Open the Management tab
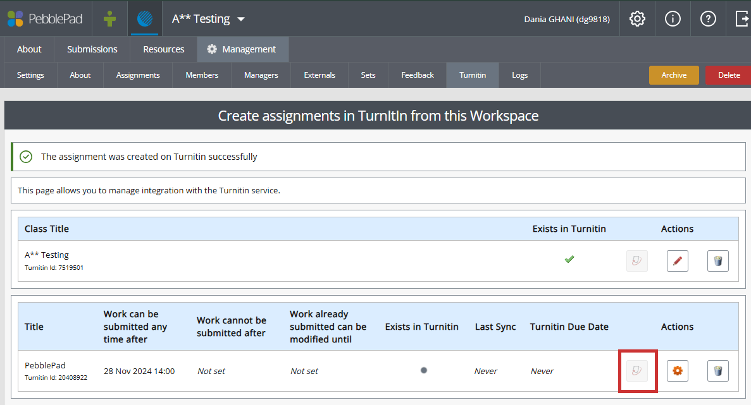 pyautogui.click(x=243, y=49)
